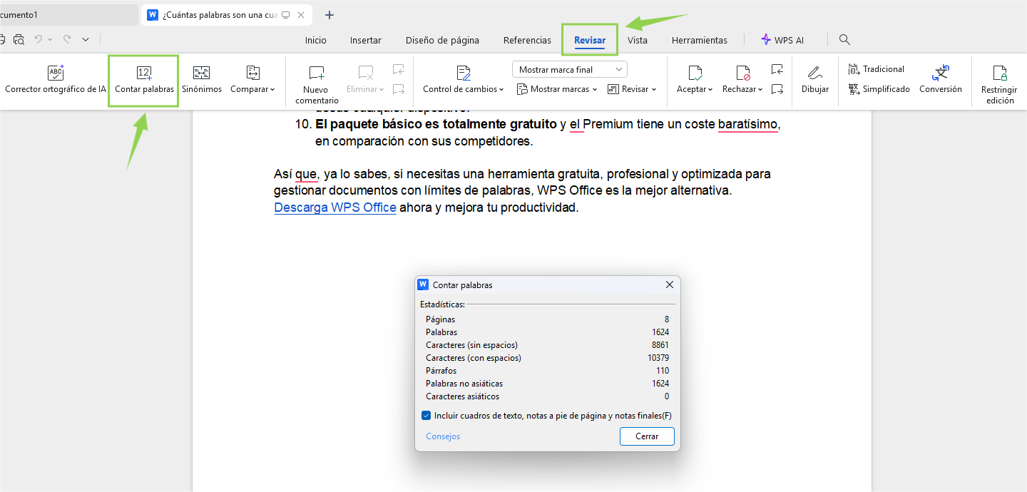Click Cerrar in the word count dialog
Viewport: 1027px width, 492px height.
[x=647, y=436]
